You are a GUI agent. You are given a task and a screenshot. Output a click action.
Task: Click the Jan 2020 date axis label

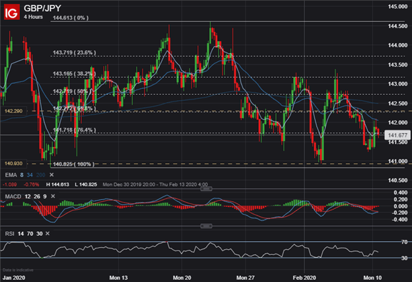(x=14, y=277)
